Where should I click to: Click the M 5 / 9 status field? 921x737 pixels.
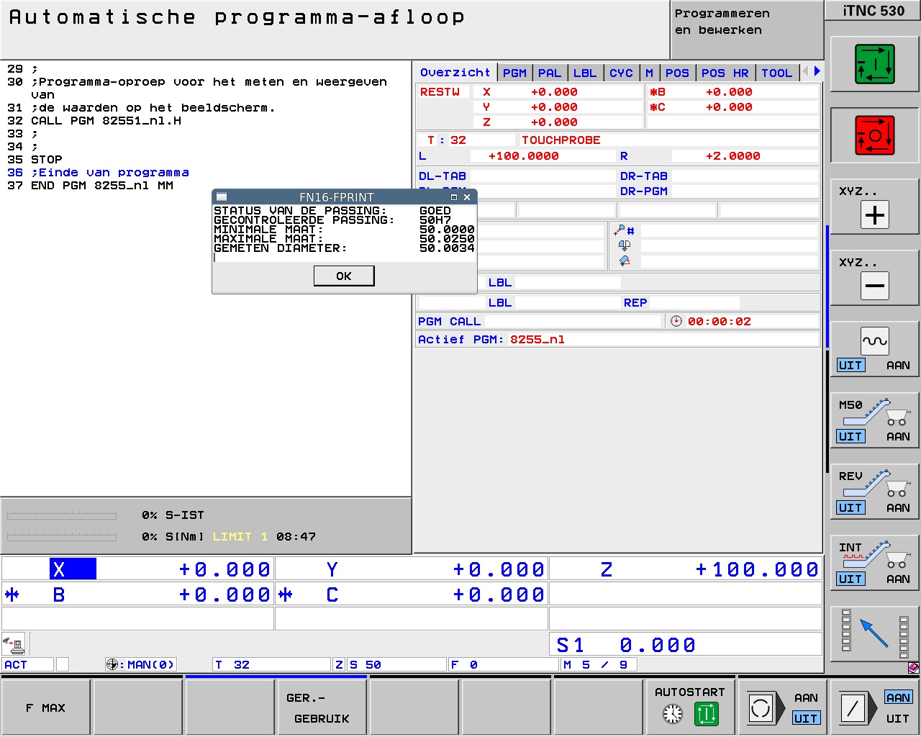click(597, 664)
